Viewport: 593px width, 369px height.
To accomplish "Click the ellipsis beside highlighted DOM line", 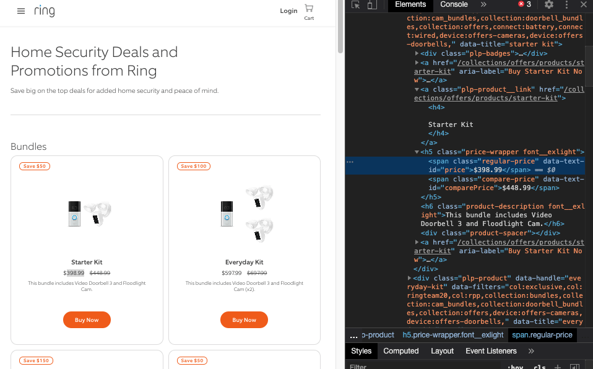I will (350, 162).
